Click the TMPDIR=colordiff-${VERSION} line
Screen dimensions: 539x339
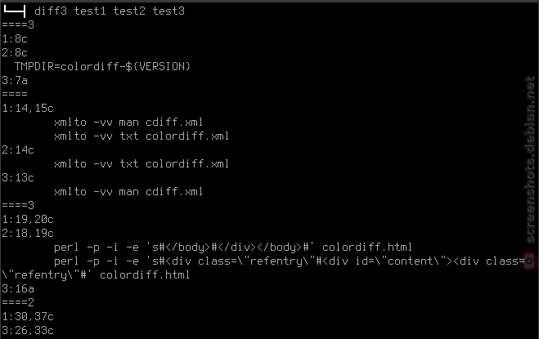click(102, 66)
